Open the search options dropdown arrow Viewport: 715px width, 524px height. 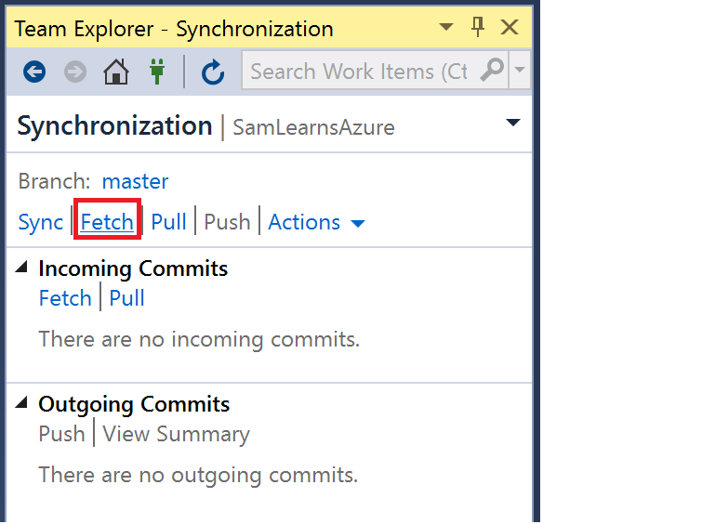[520, 71]
